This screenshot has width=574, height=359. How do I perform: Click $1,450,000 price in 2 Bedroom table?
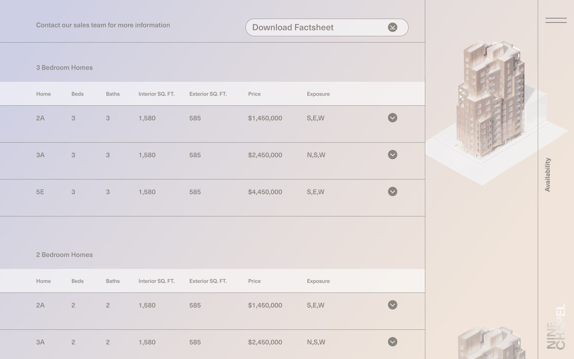pyautogui.click(x=265, y=305)
